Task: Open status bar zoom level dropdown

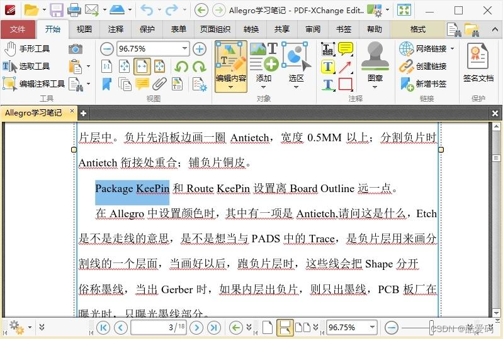Action: [372, 327]
